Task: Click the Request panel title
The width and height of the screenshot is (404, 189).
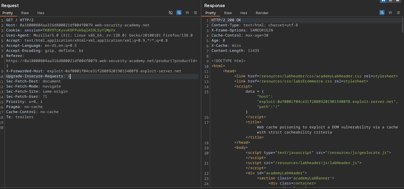Action: [x=10, y=5]
